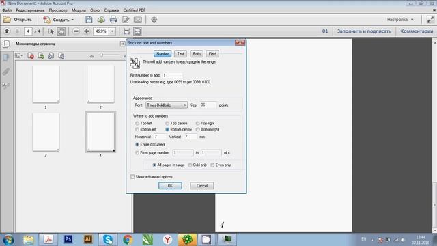The height and width of the screenshot is (246, 437).
Task: Select the Hand pan tool
Action: pyautogui.click(x=61, y=31)
